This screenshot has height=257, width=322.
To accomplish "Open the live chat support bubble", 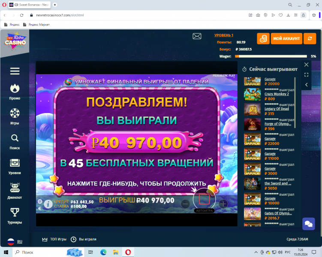I will [308, 224].
